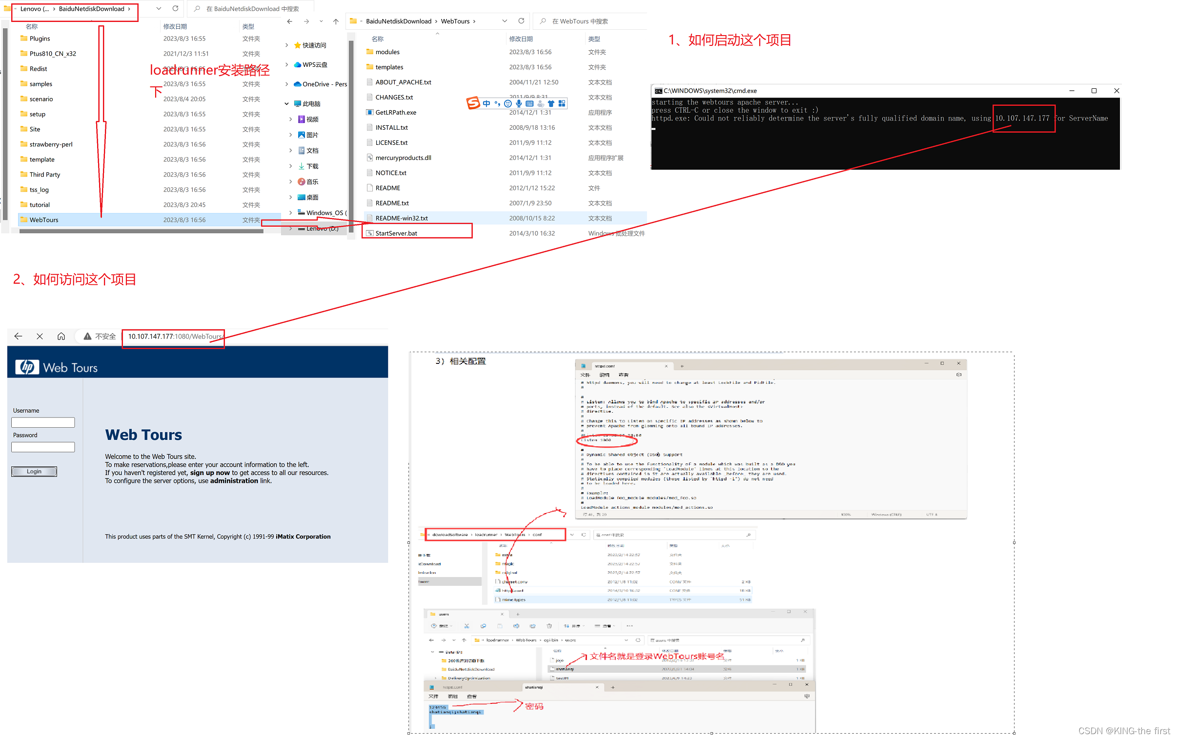This screenshot has width=1178, height=739.
Task: Click the browser home button
Action: [61, 336]
